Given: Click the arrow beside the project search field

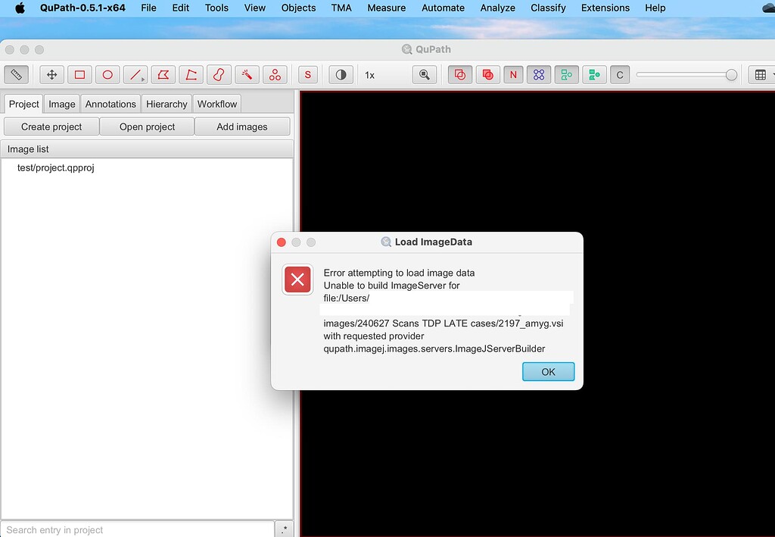Looking at the screenshot, I should 284,529.
